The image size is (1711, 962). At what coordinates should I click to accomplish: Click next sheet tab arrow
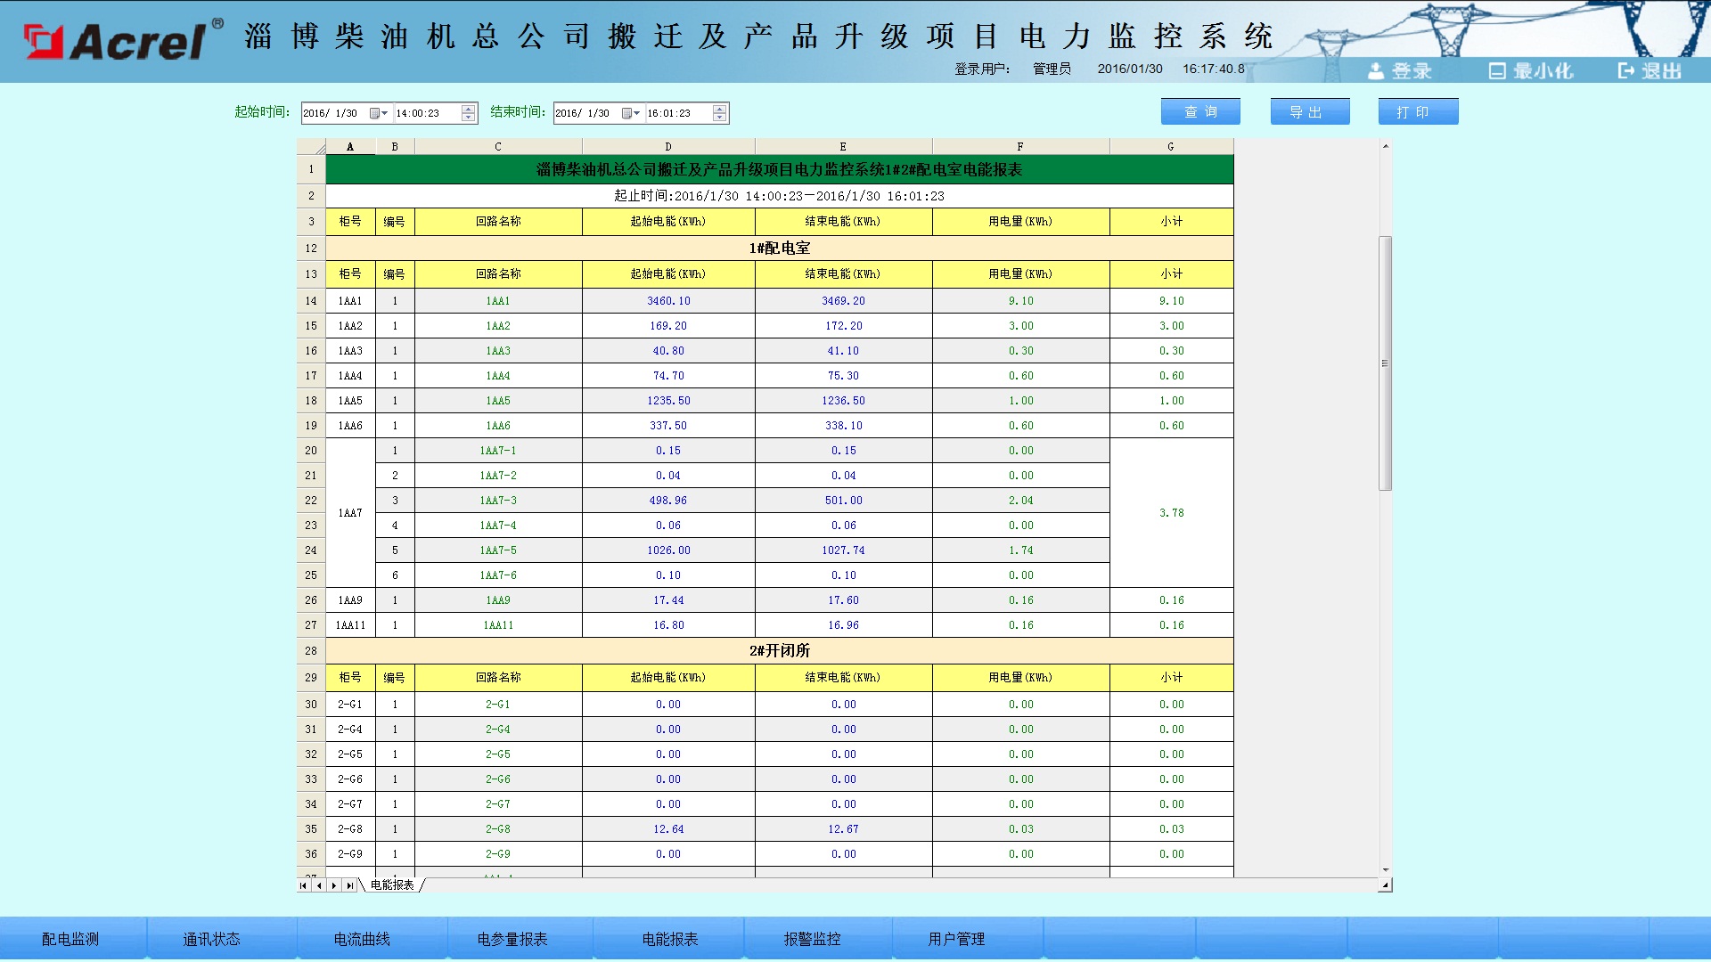tap(334, 885)
